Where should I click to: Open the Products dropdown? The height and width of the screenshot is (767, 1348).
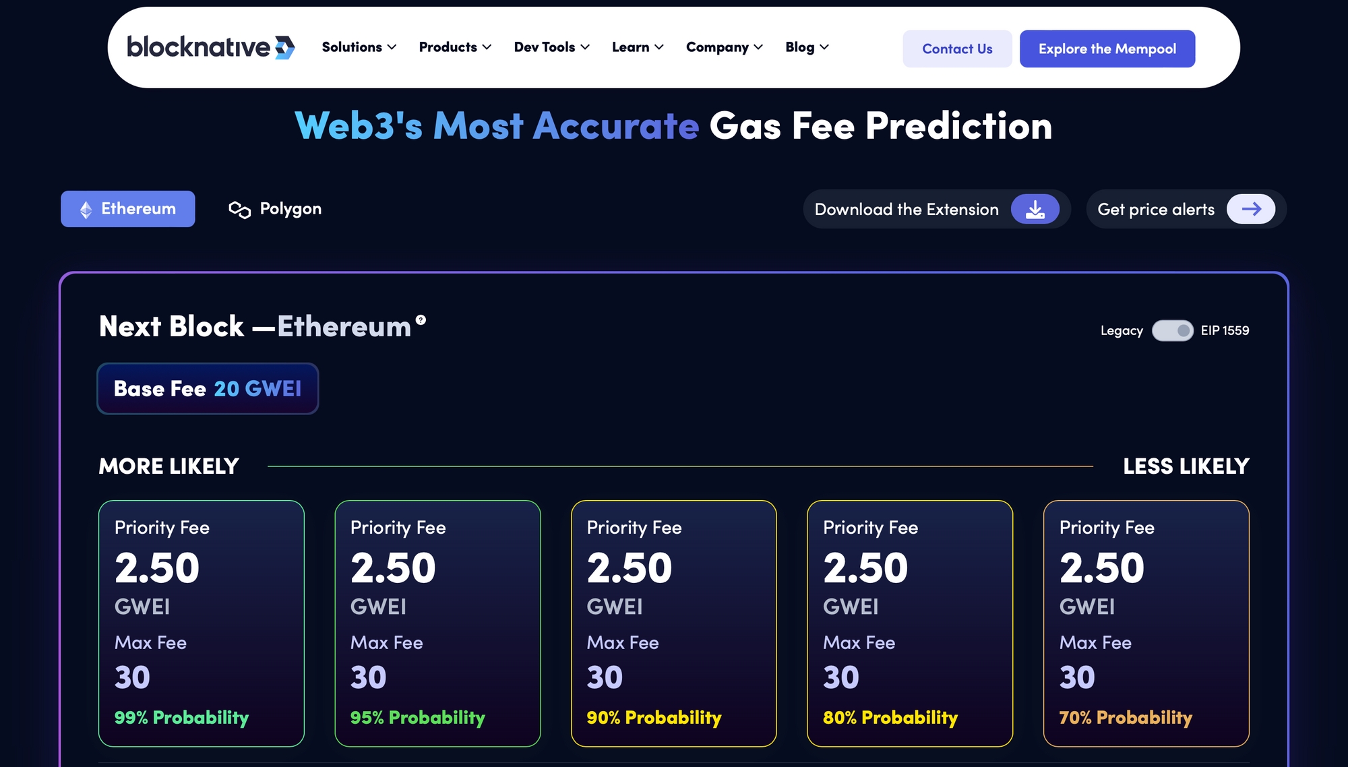pyautogui.click(x=455, y=47)
